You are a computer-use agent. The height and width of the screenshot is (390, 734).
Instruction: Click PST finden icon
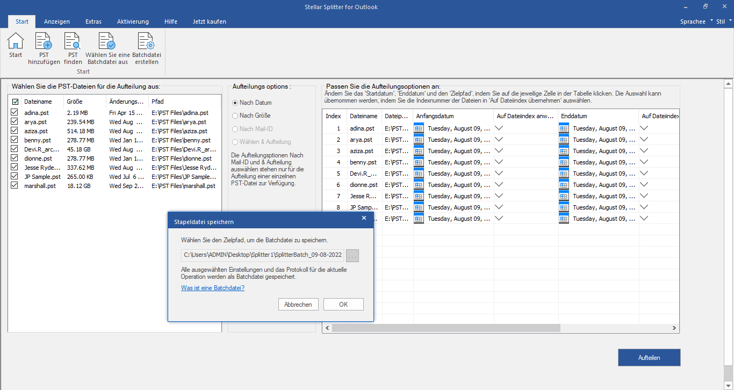(x=73, y=41)
